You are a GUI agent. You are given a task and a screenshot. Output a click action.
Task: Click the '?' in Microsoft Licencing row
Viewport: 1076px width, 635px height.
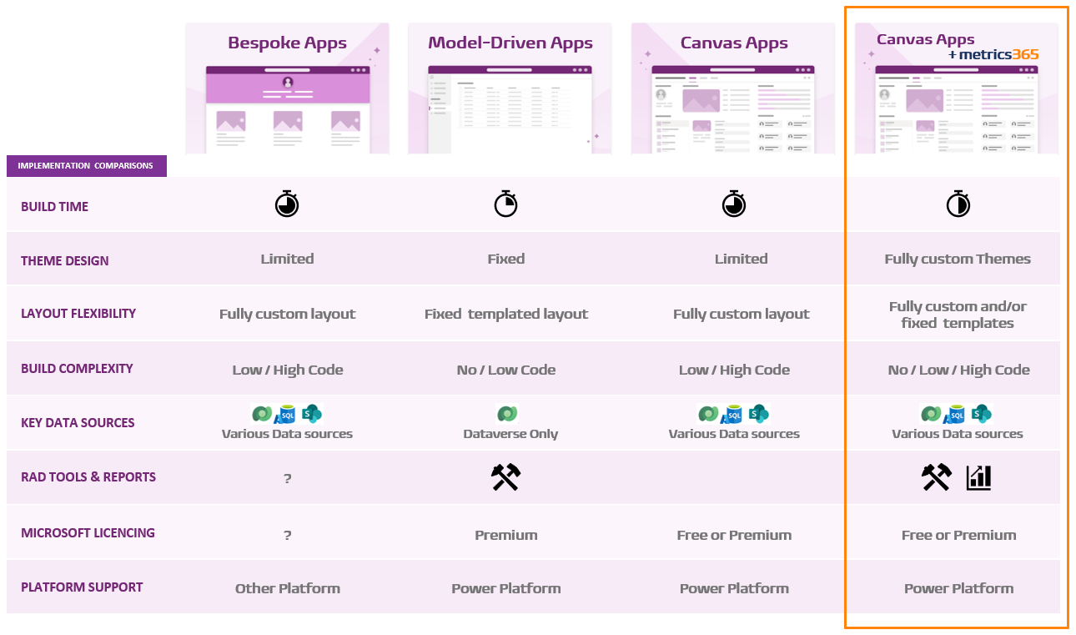click(287, 535)
